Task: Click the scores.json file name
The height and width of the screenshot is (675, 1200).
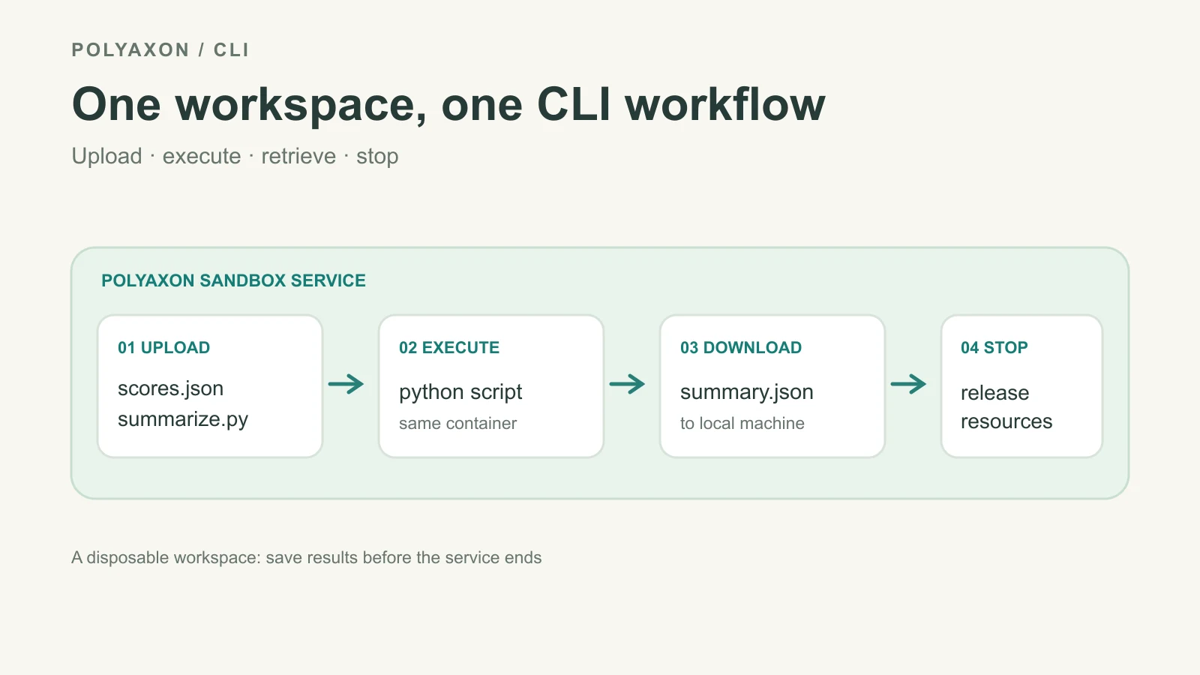Action: 170,388
